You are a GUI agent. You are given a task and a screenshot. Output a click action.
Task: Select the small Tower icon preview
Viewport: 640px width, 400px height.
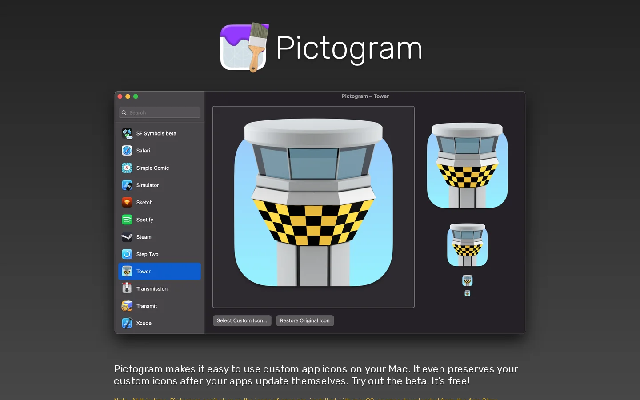pyautogui.click(x=467, y=280)
